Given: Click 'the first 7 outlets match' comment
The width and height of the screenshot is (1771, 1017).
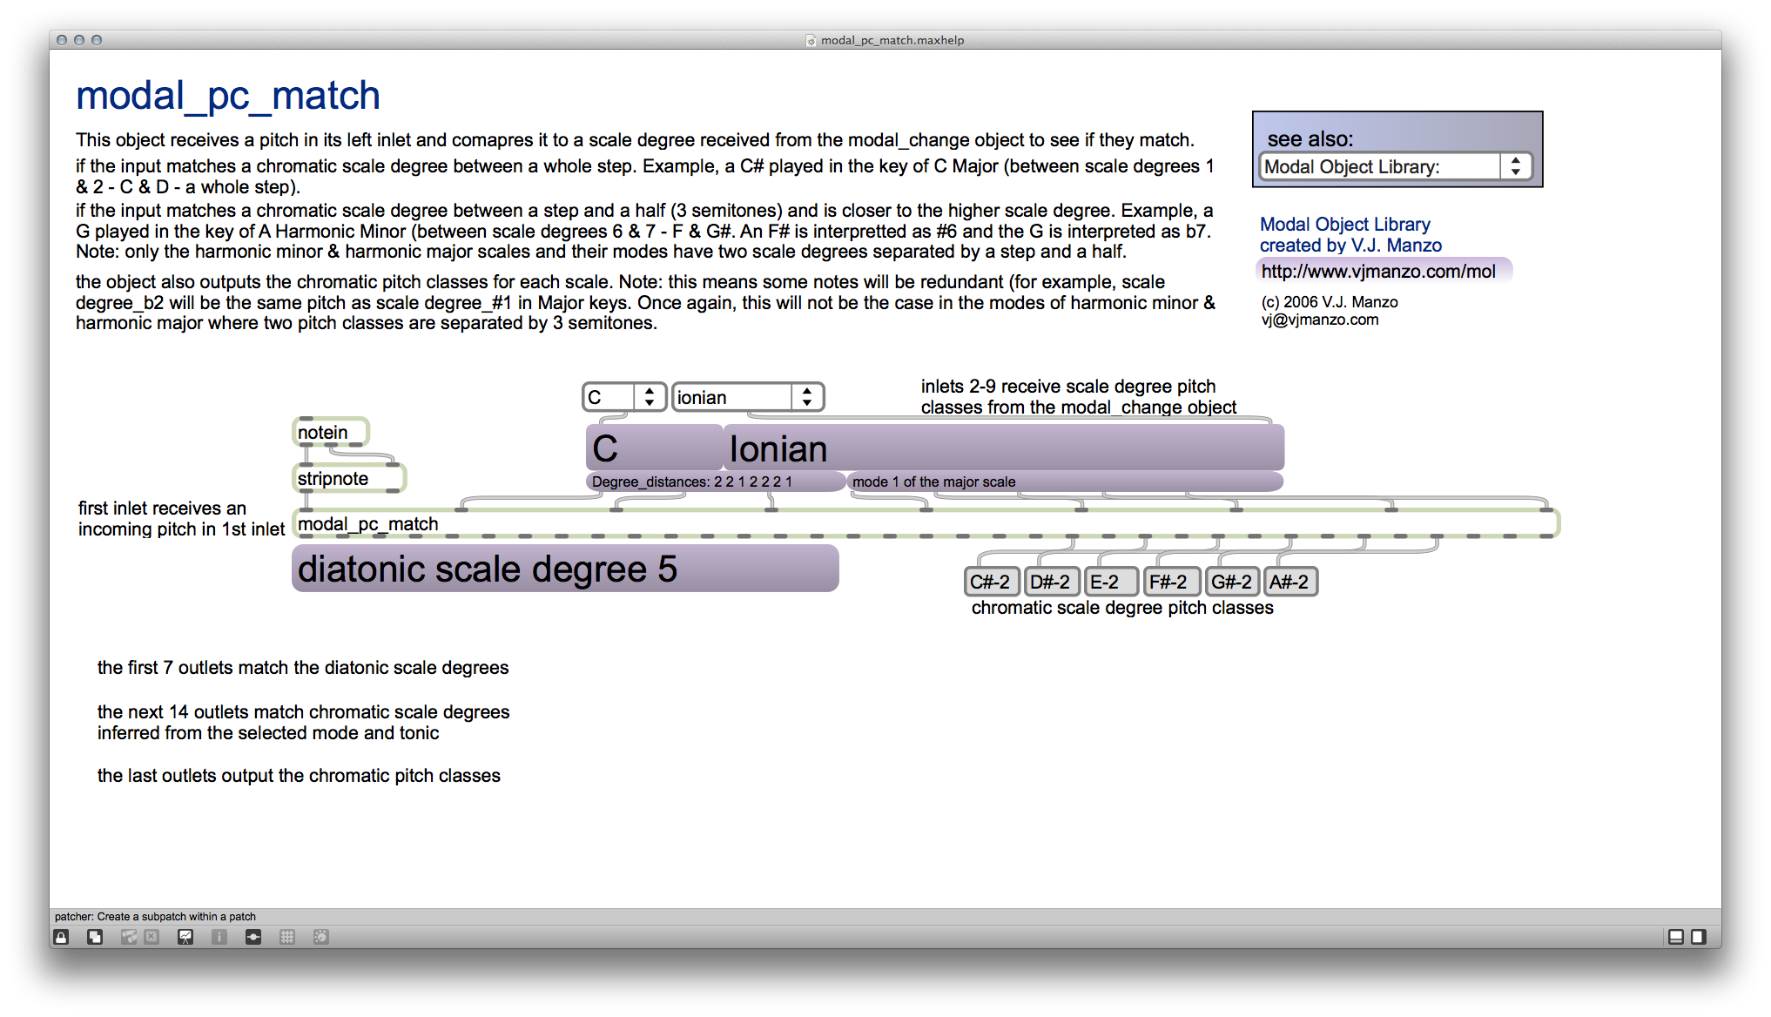Looking at the screenshot, I should 303,668.
